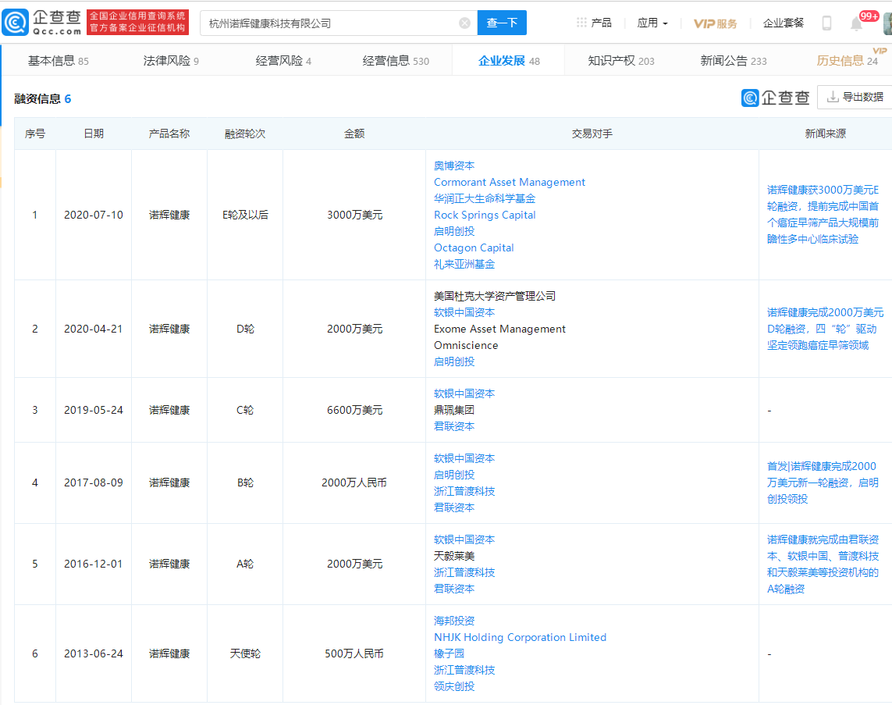Screen dimensions: 892x705
Task: Open news article about 2000万美元D轮融资
Action: (825, 329)
